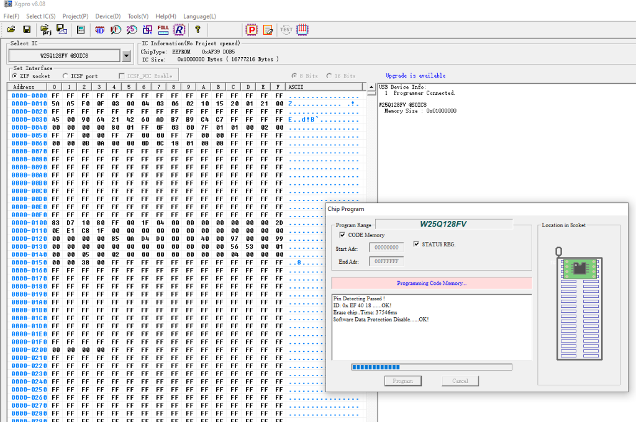Image resolution: width=636 pixels, height=422 pixels.
Task: Click the yellow question mark help icon
Action: click(x=198, y=29)
